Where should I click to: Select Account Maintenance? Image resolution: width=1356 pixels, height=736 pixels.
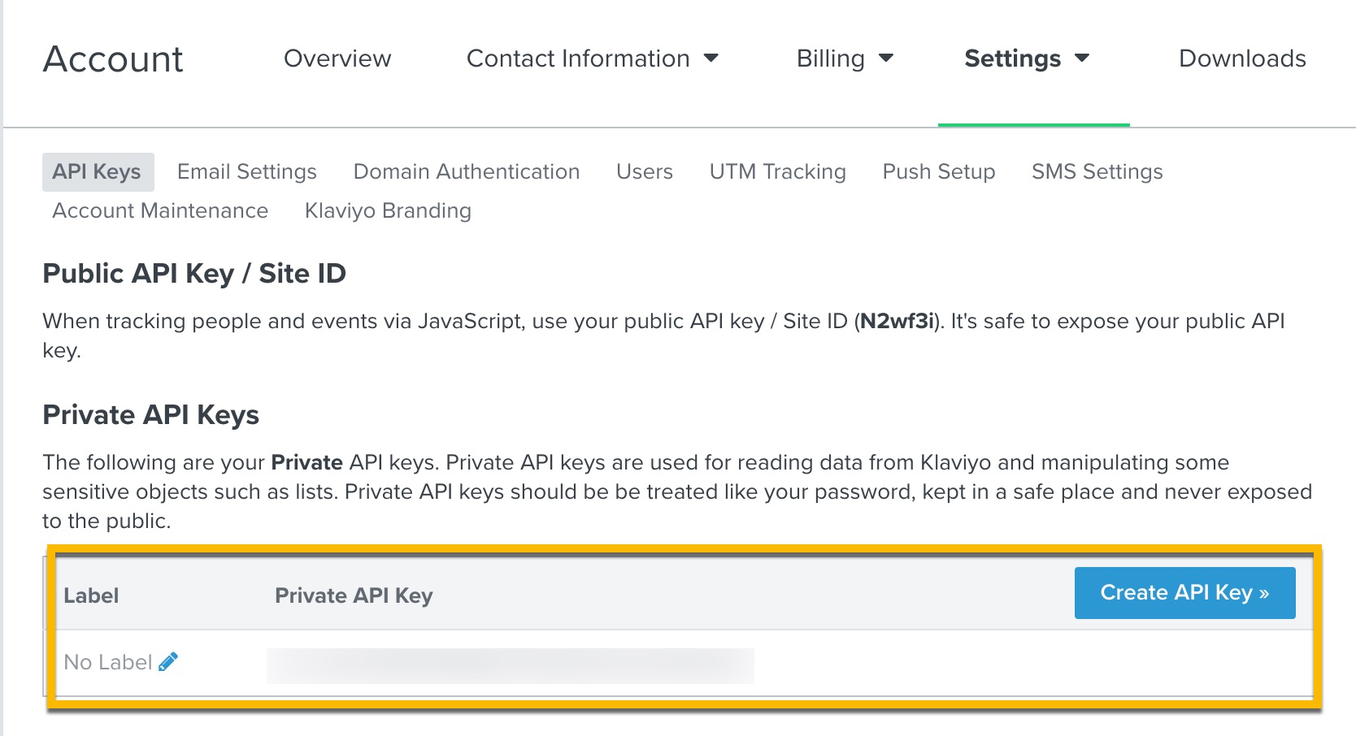(x=160, y=211)
